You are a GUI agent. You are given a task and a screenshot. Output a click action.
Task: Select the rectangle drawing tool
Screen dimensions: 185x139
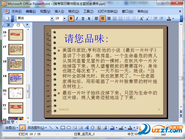(63, 128)
